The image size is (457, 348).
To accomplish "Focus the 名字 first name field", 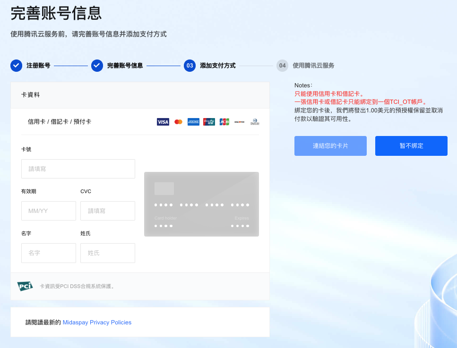I will pos(49,253).
